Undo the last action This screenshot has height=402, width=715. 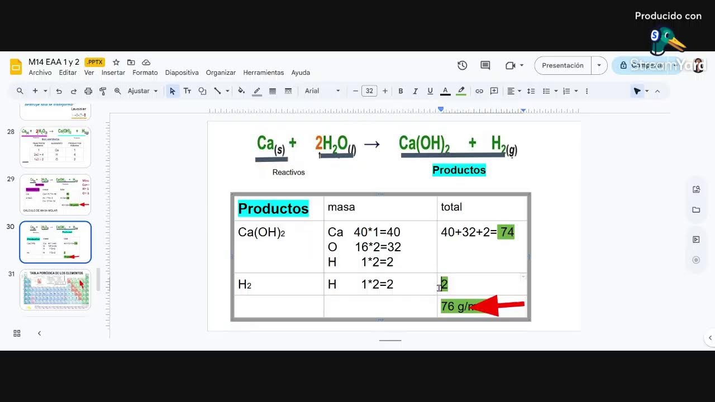pyautogui.click(x=59, y=91)
